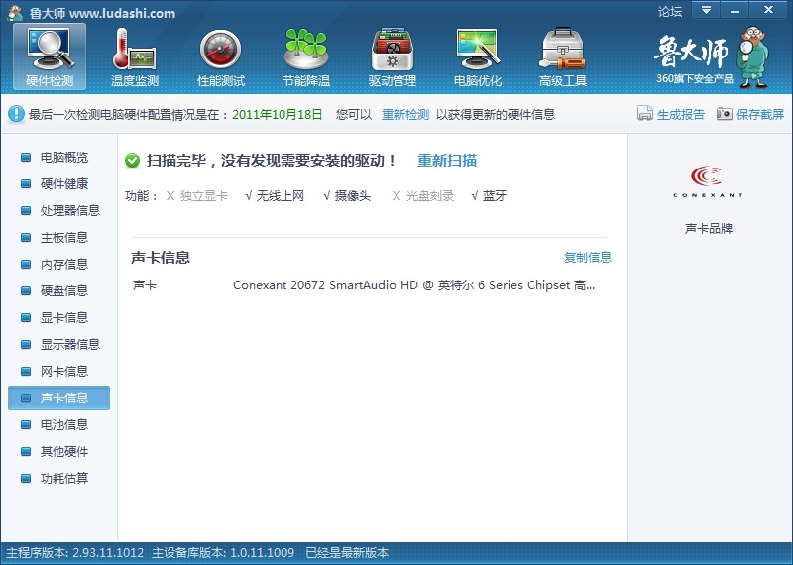Select 功耗估算 in the sidebar
The image size is (793, 565).
coord(64,479)
